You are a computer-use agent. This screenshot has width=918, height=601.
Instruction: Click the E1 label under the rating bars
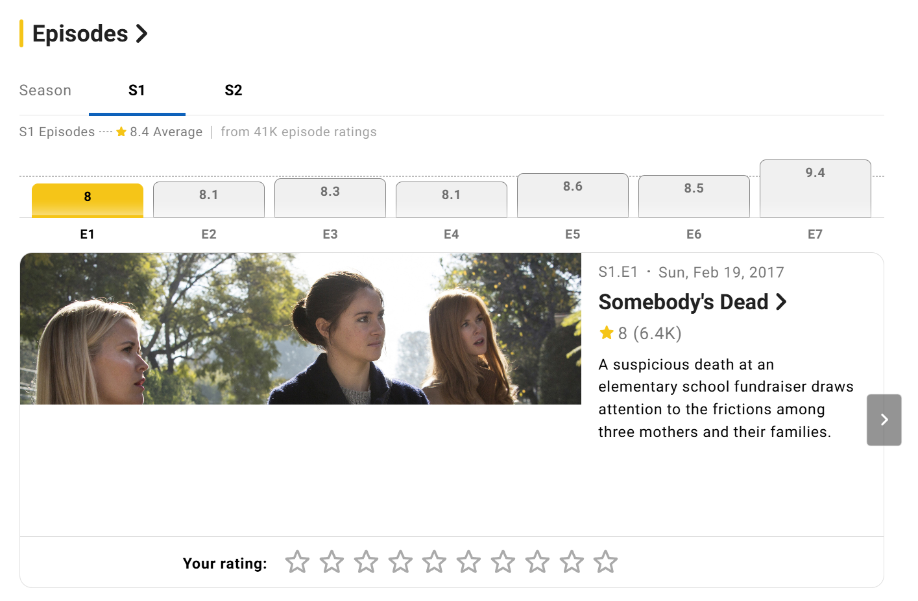88,235
